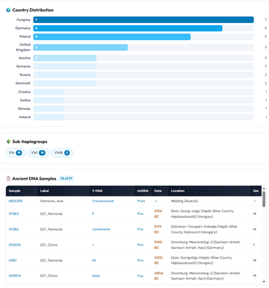Viewport: 269px width, 288px height.
Task: Click Y-DNA haplogroup H2d2 link
Action: 96,276
